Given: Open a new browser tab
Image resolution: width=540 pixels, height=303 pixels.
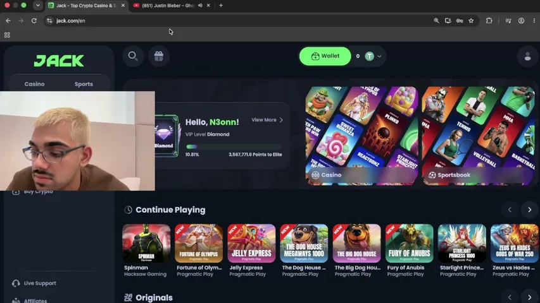Looking at the screenshot, I should coord(221,6).
